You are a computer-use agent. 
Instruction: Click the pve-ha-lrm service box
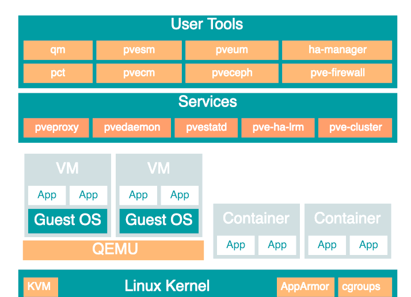click(278, 128)
